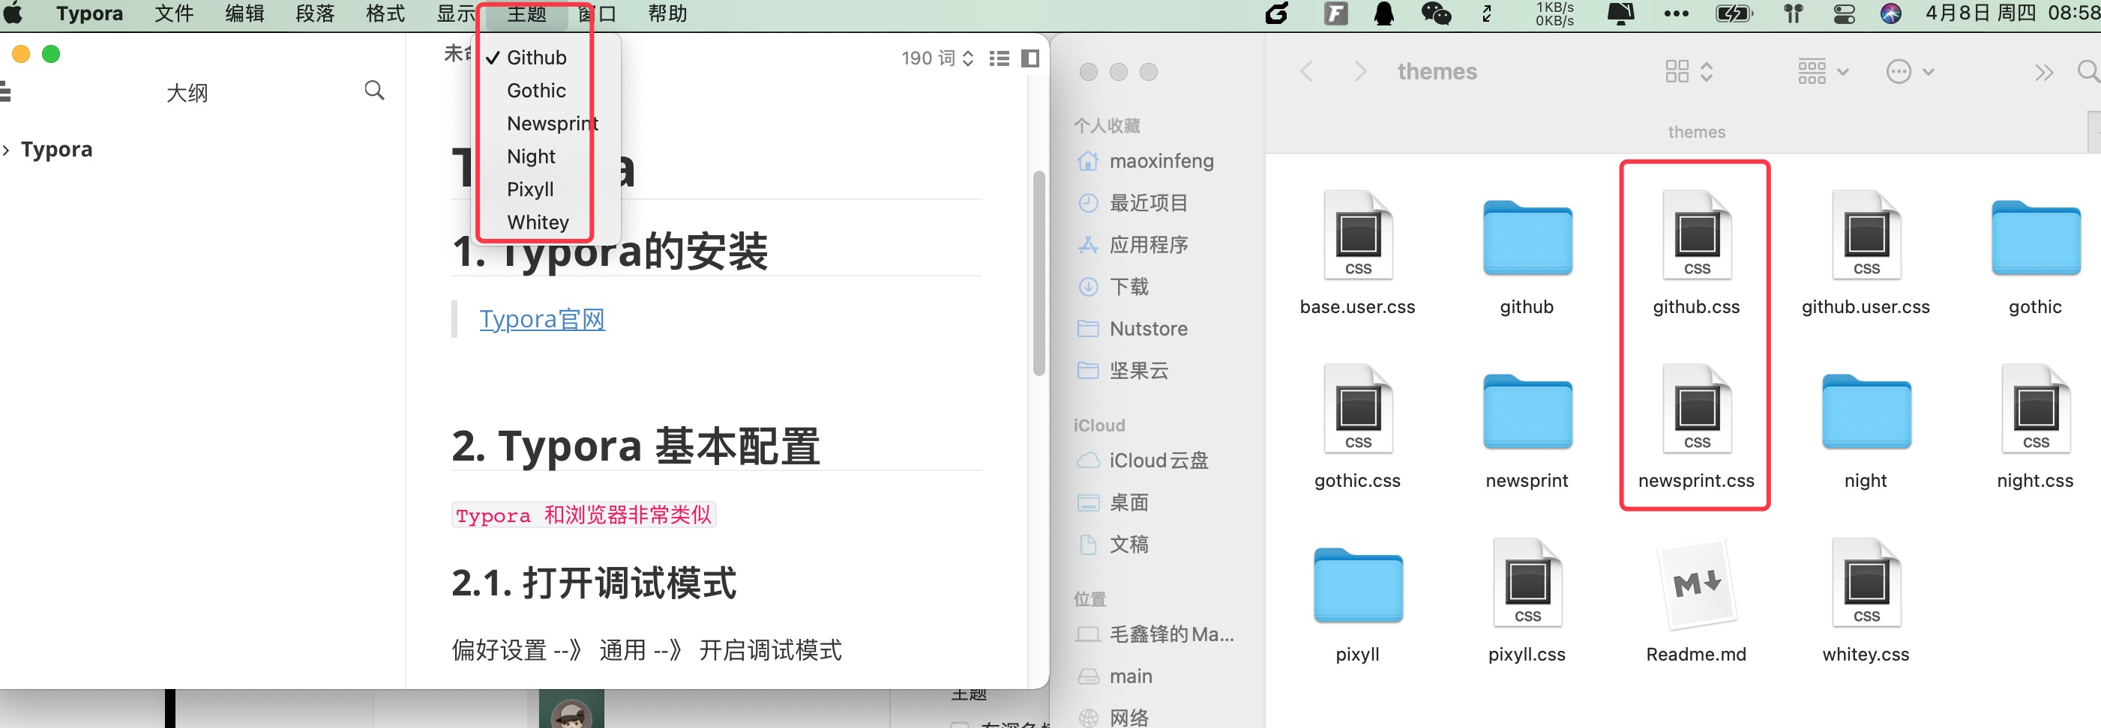Toggle the sidebar panel icon in Typora
Screen dimensions: 2101x728
tap(1030, 58)
